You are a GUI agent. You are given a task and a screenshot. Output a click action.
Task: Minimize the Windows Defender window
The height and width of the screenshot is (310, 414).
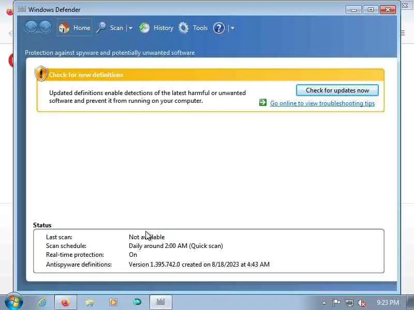click(354, 10)
